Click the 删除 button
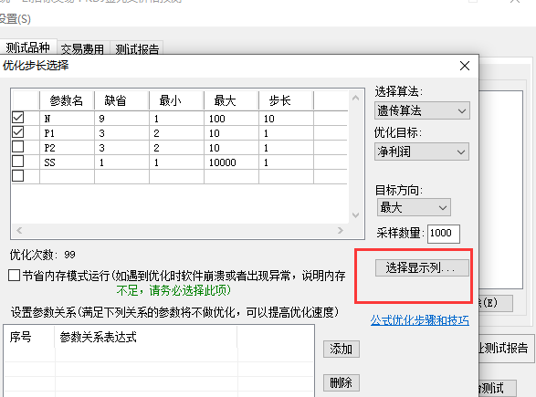This screenshot has height=397, width=536. 342,382
